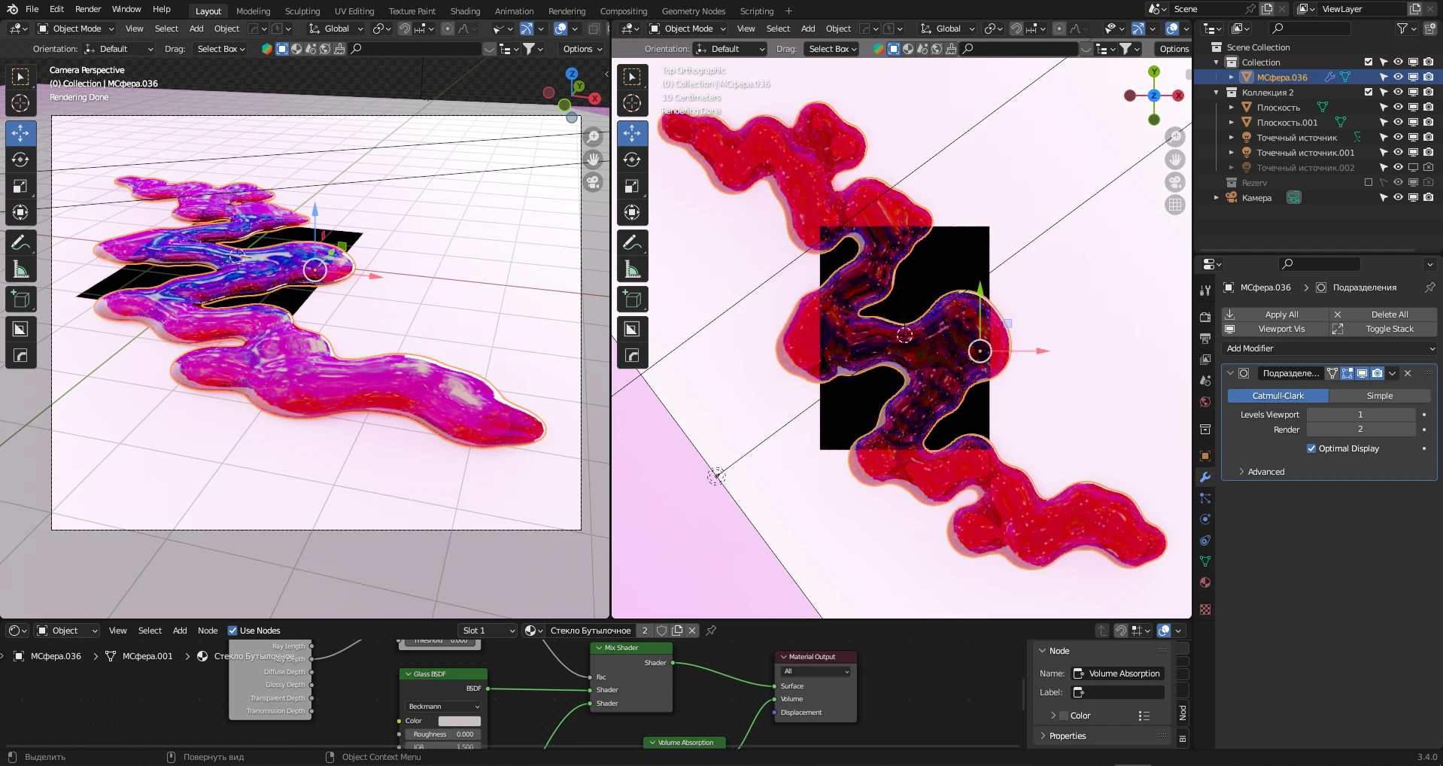Open the Modifier Properties wrench tab
The width and height of the screenshot is (1443, 766).
point(1205,477)
